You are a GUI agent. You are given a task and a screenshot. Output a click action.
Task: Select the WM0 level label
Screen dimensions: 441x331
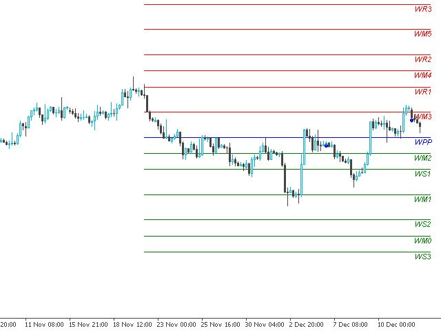422,241
